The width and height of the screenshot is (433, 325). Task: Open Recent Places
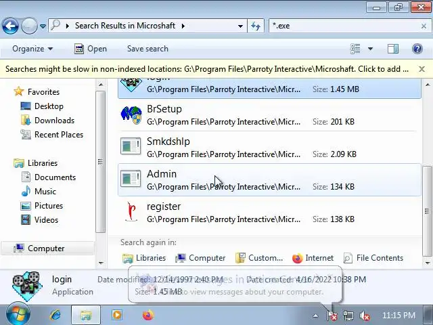[59, 135]
